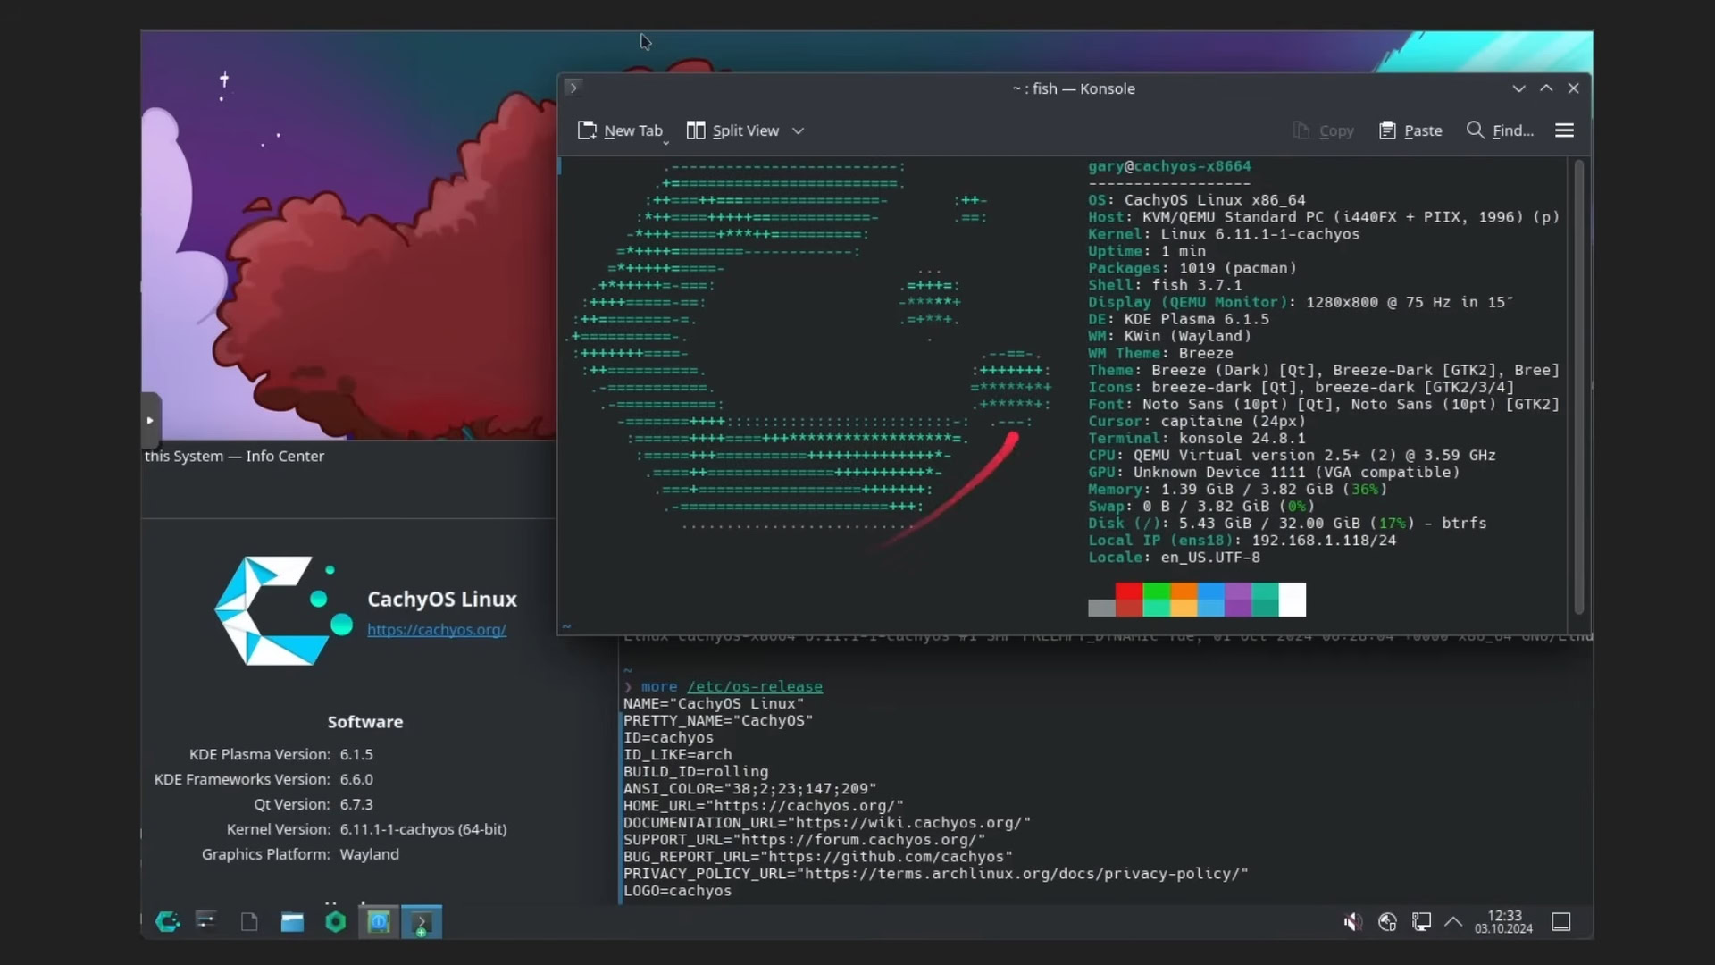Click the New Tab button in Konsole
The width and height of the screenshot is (1715, 965).
621,130
